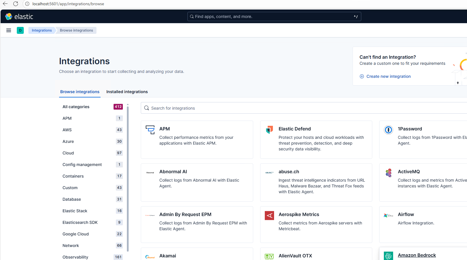Click the Integrations breadcrumb link
Image resolution: width=467 pixels, height=260 pixels.
pos(42,30)
